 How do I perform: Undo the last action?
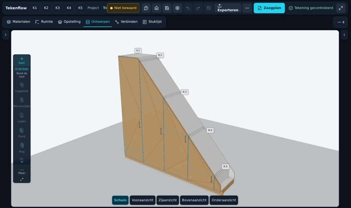[x=188, y=8]
